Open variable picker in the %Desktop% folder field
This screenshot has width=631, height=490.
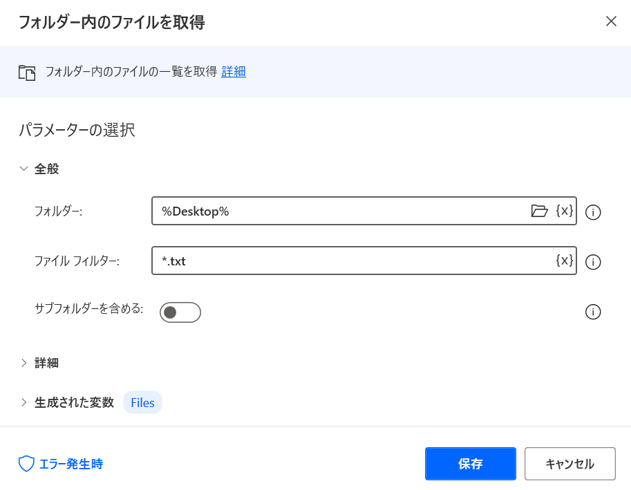pyautogui.click(x=564, y=211)
